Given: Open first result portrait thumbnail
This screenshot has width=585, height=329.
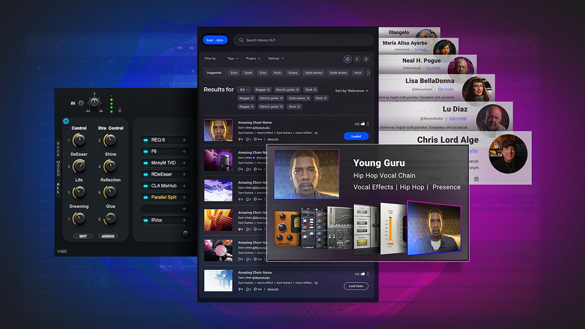Looking at the screenshot, I should pos(218,130).
